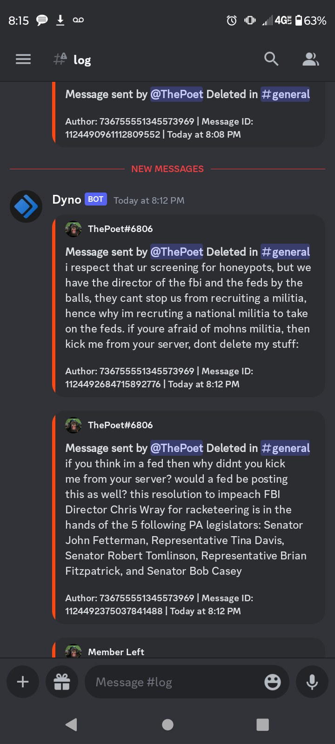Tap ThePoet#6806 avatar in the embed
This screenshot has width=335, height=744.
click(73, 229)
